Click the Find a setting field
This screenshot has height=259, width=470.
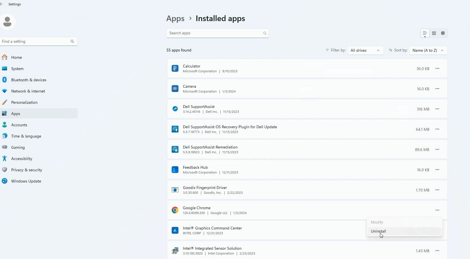pyautogui.click(x=39, y=41)
